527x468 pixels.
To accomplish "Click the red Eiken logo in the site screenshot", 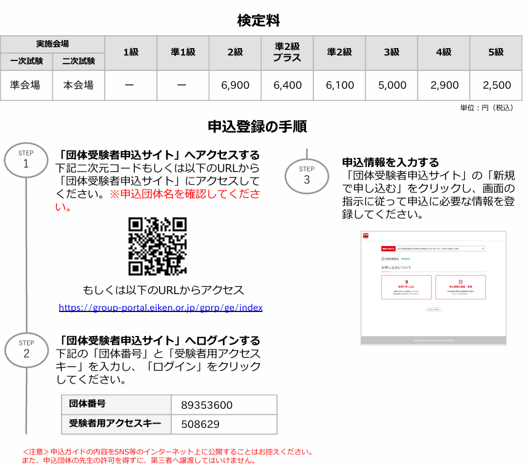I will coord(365,235).
